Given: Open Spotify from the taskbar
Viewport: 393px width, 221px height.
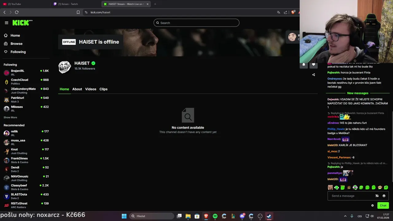Looking at the screenshot, I should [215, 216].
